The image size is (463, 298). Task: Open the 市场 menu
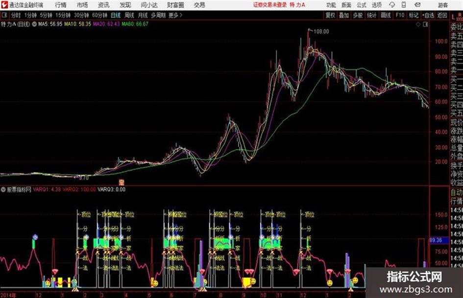point(82,5)
